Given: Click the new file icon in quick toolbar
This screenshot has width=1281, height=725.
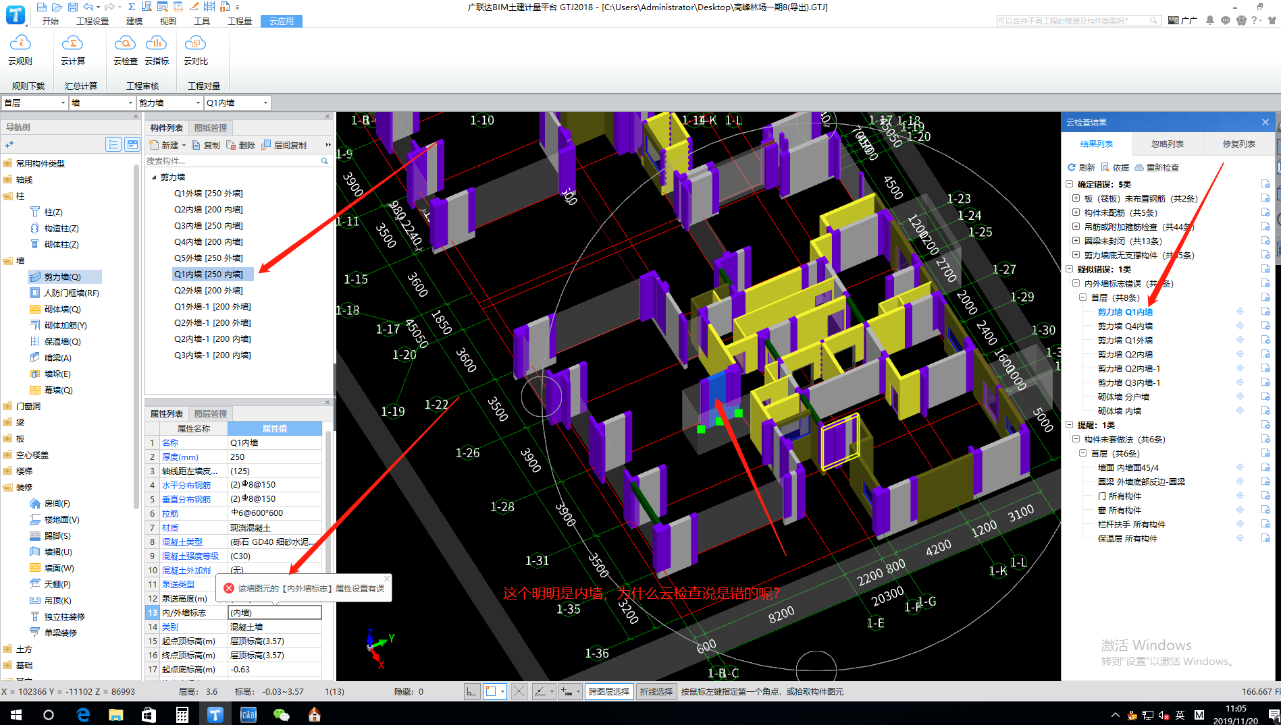Looking at the screenshot, I should [42, 7].
